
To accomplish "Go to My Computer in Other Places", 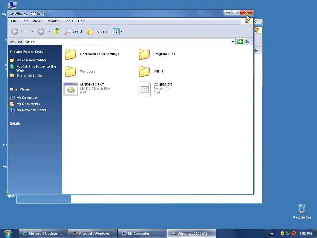I will [x=27, y=98].
